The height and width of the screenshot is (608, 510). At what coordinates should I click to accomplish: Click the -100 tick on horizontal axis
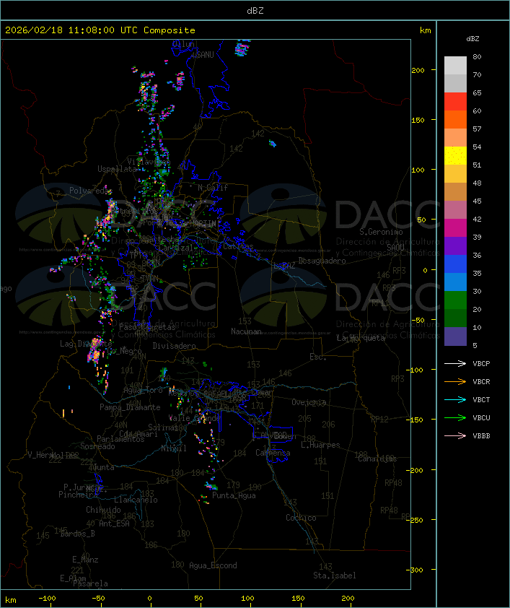[x=47, y=599]
